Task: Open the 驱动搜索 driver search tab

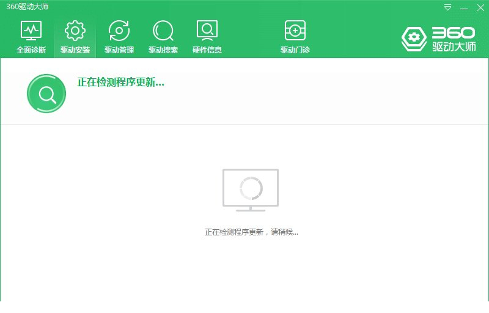Action: point(163,37)
